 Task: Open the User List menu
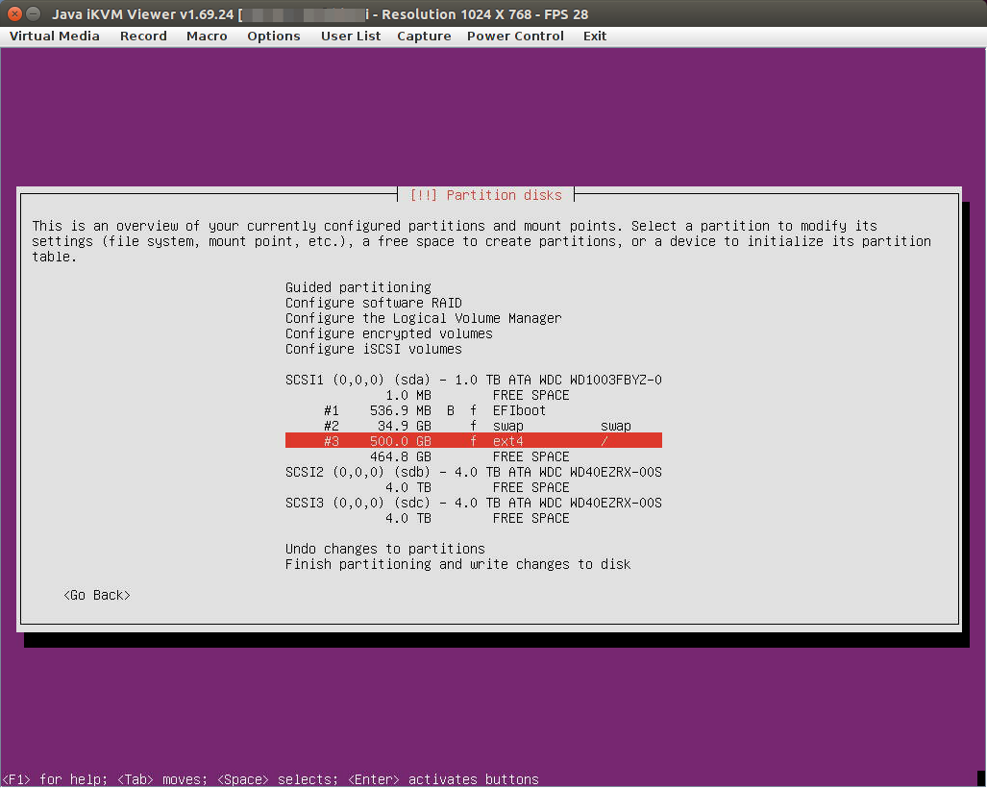[351, 36]
